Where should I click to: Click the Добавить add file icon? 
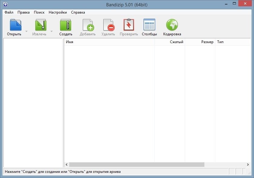point(88,25)
